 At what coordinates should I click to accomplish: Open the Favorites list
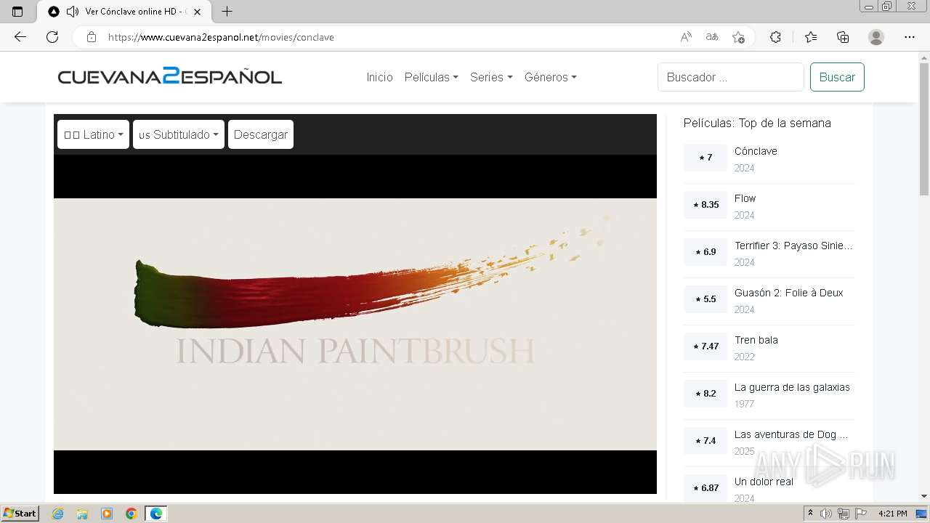(x=811, y=37)
